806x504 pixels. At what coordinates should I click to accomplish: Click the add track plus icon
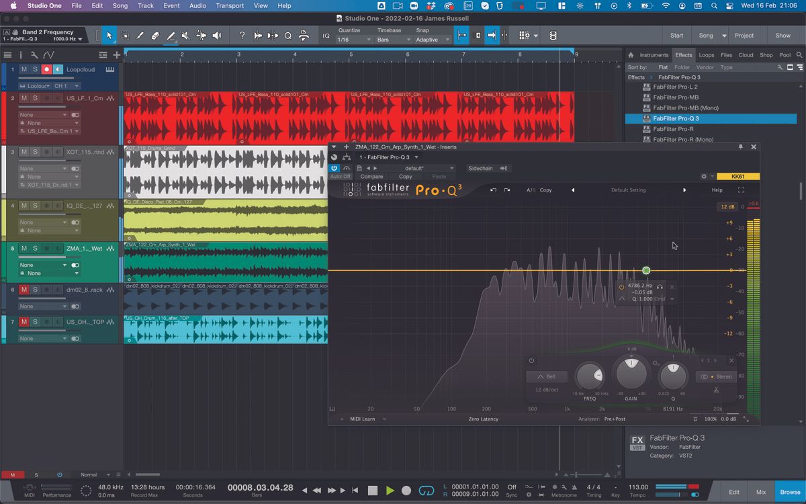tap(116, 55)
